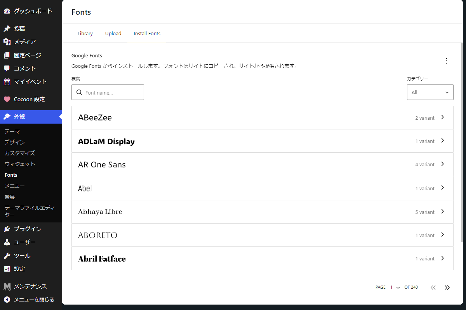
Task: Expand the Abril Fatface font row
Action: tap(262, 258)
